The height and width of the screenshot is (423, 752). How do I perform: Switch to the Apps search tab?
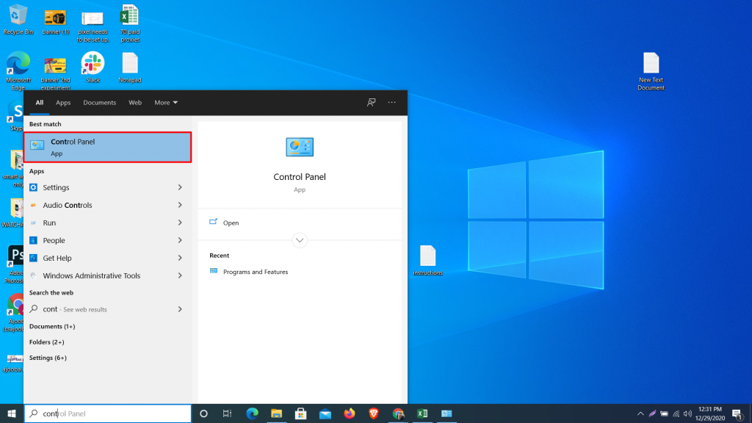(x=63, y=103)
